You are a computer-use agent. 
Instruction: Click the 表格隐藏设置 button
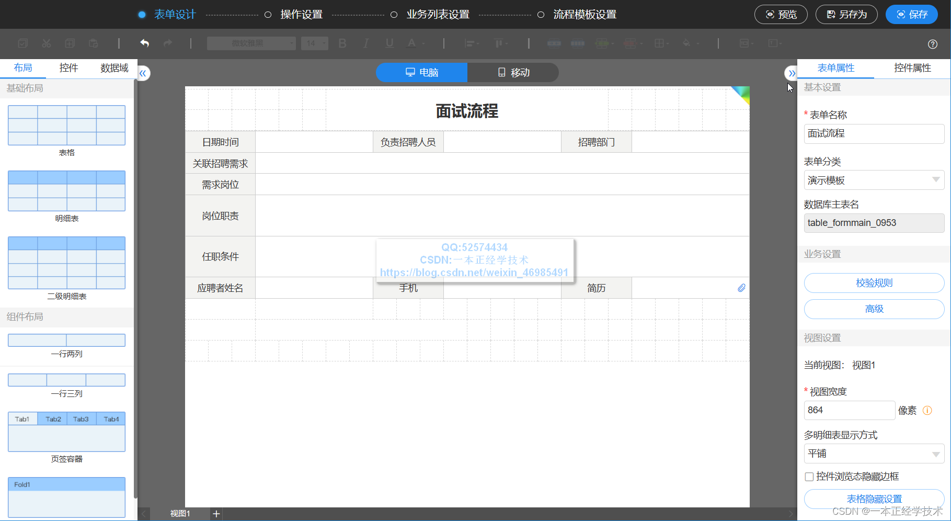click(x=874, y=499)
